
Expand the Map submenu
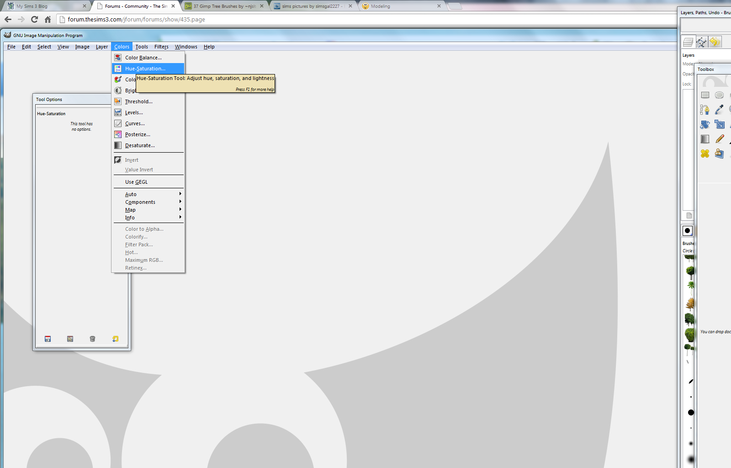[148, 210]
